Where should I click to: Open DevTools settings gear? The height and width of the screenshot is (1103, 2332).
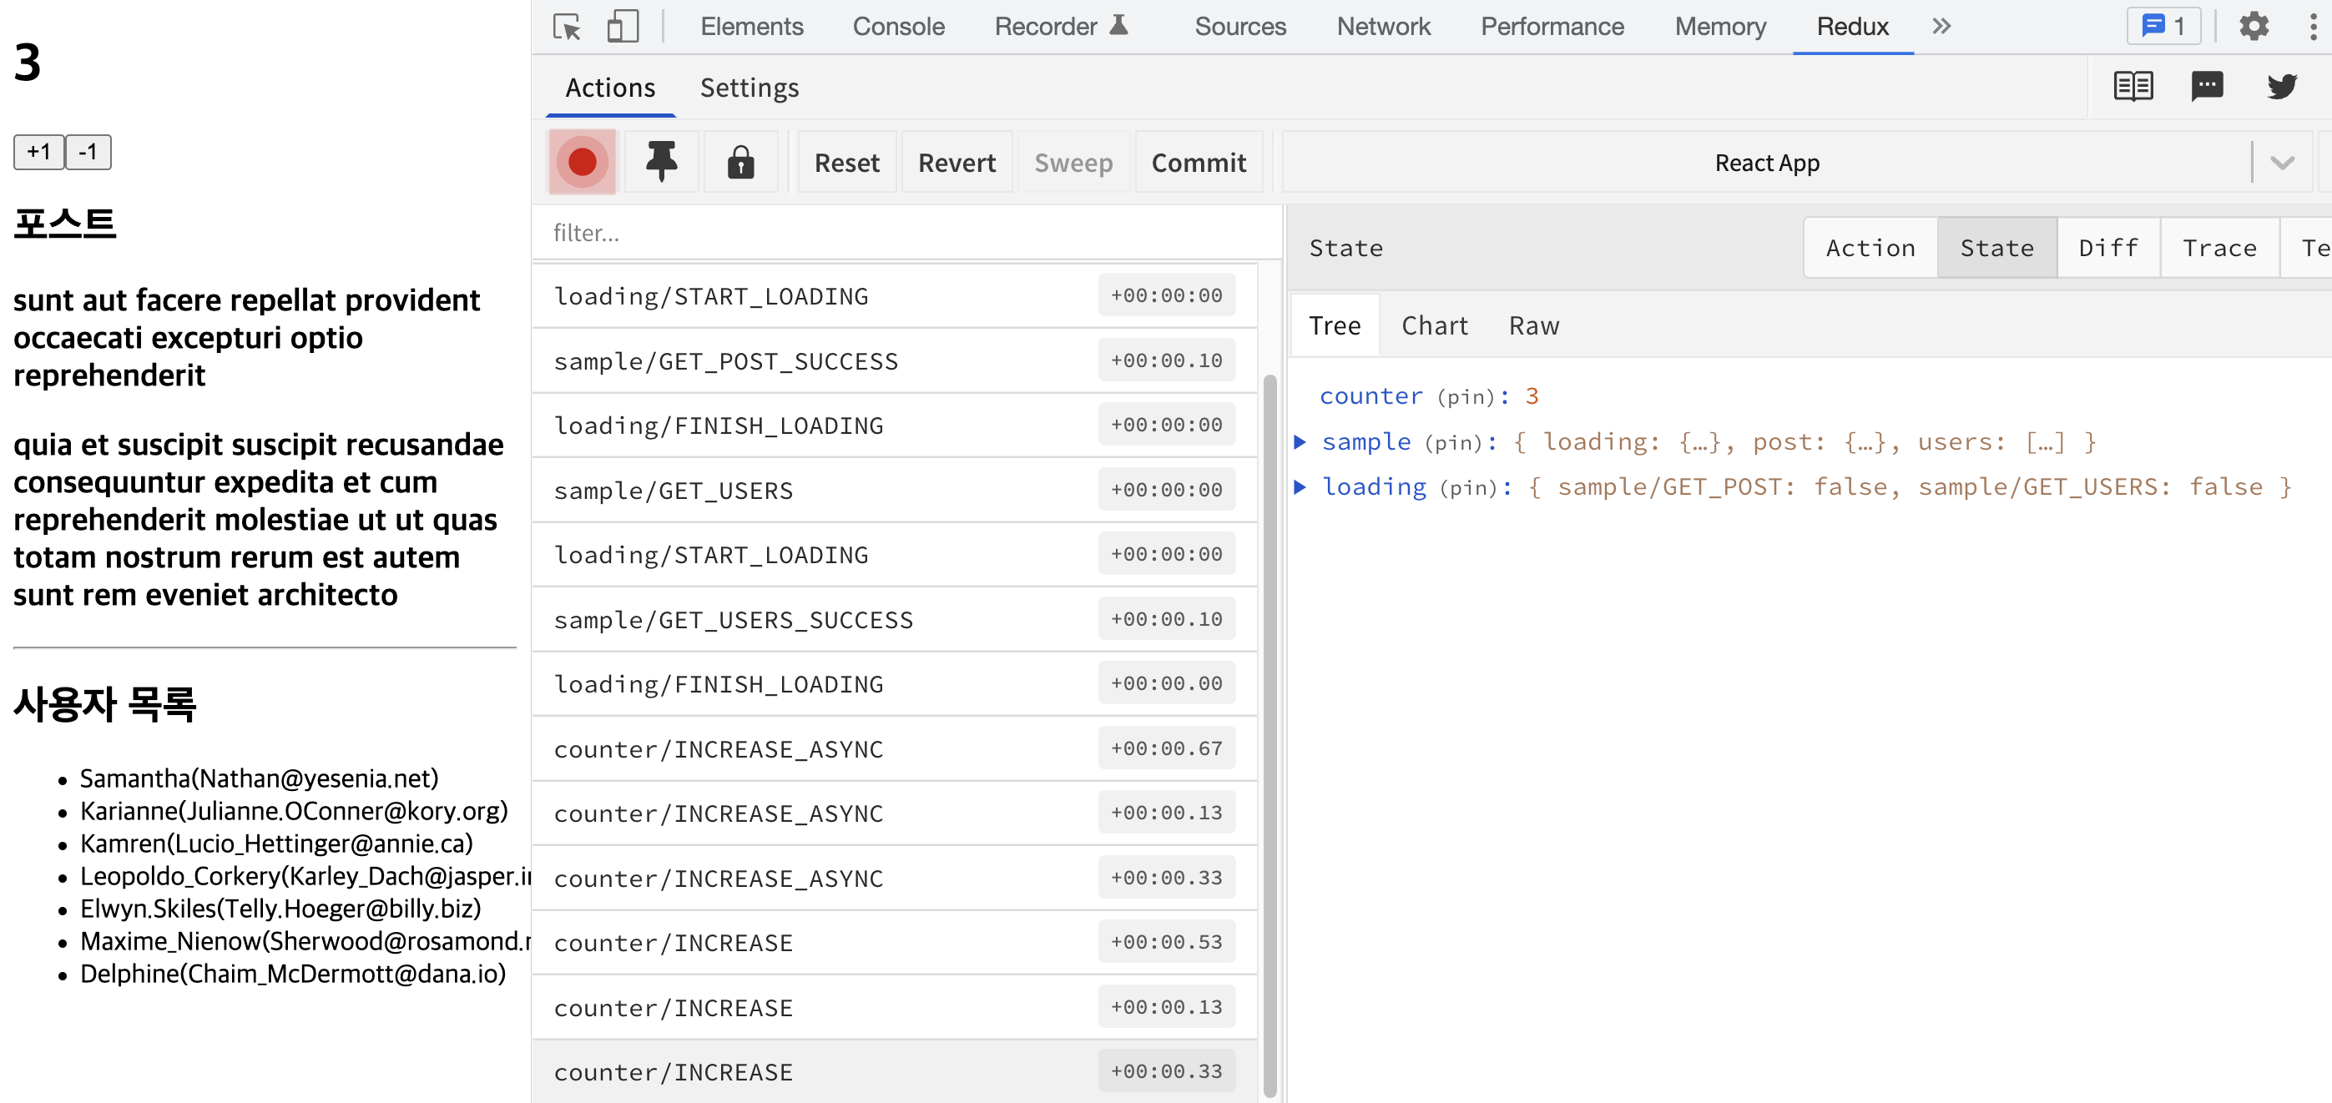(x=2254, y=26)
